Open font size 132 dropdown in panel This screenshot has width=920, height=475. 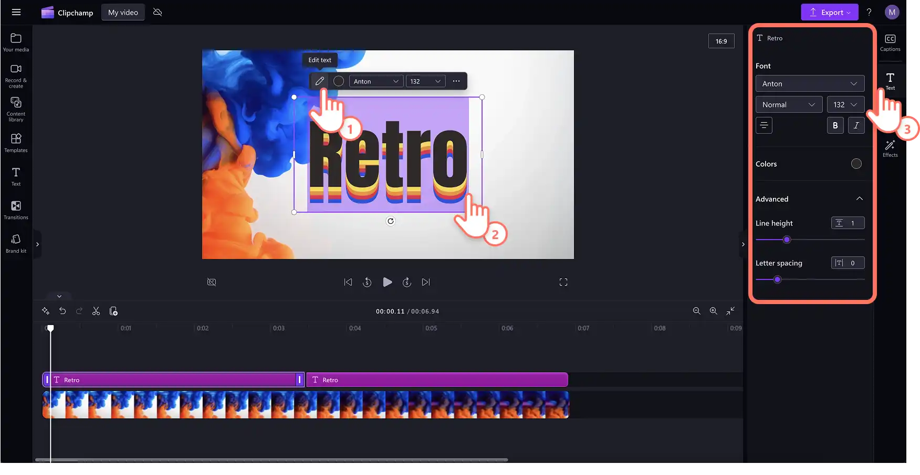845,104
